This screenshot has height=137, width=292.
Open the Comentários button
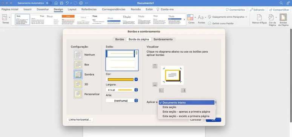pos(235,10)
